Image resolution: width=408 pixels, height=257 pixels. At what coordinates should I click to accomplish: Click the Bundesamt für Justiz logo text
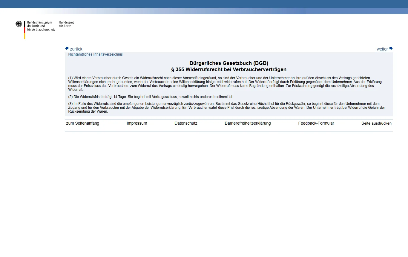click(67, 24)
